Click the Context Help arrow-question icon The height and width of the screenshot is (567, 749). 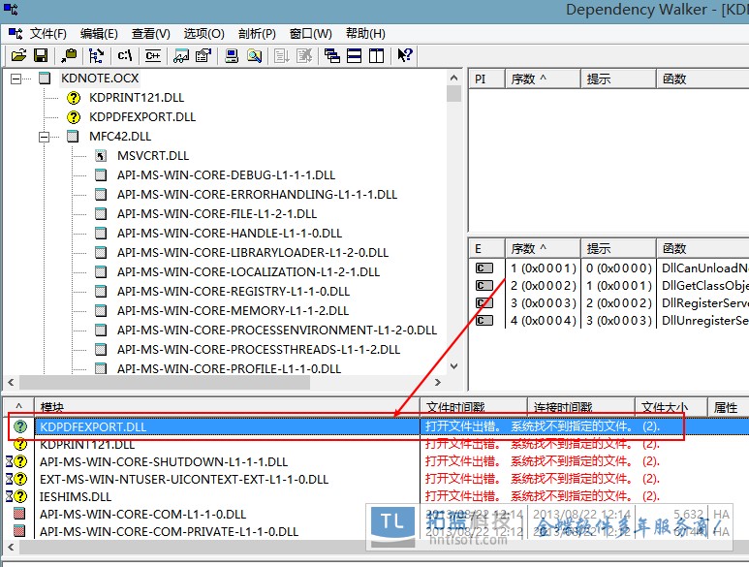[405, 55]
